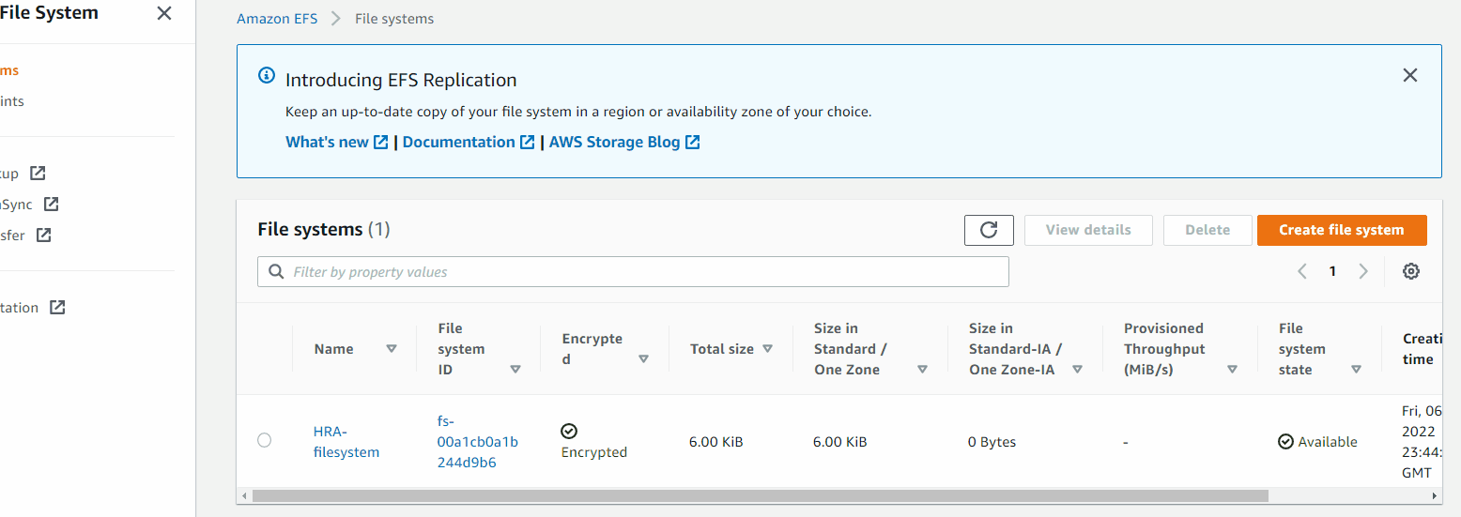Click the File systems breadcrumb
This screenshot has height=517, width=1461.
pos(394,19)
